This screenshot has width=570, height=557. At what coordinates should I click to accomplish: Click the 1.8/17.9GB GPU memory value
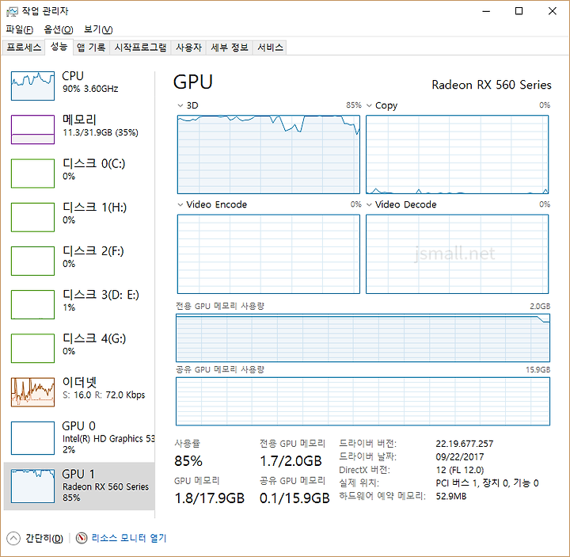(209, 498)
